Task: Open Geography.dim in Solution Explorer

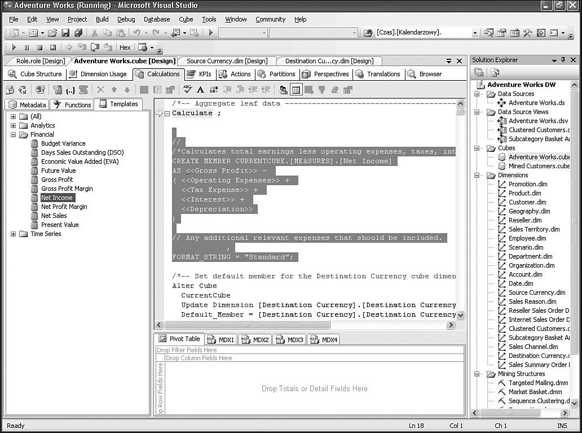Action: pyautogui.click(x=530, y=211)
